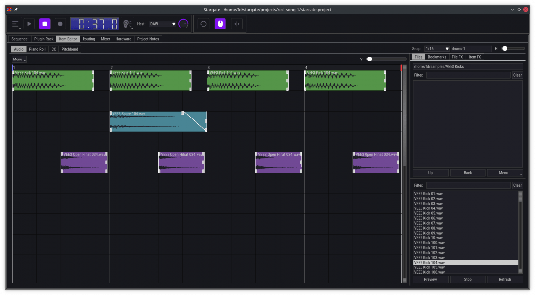
Task: Open the Bookmarks browser tab
Action: tap(437, 57)
